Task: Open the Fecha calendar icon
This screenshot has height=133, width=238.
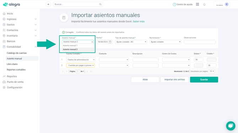Action: [110, 42]
